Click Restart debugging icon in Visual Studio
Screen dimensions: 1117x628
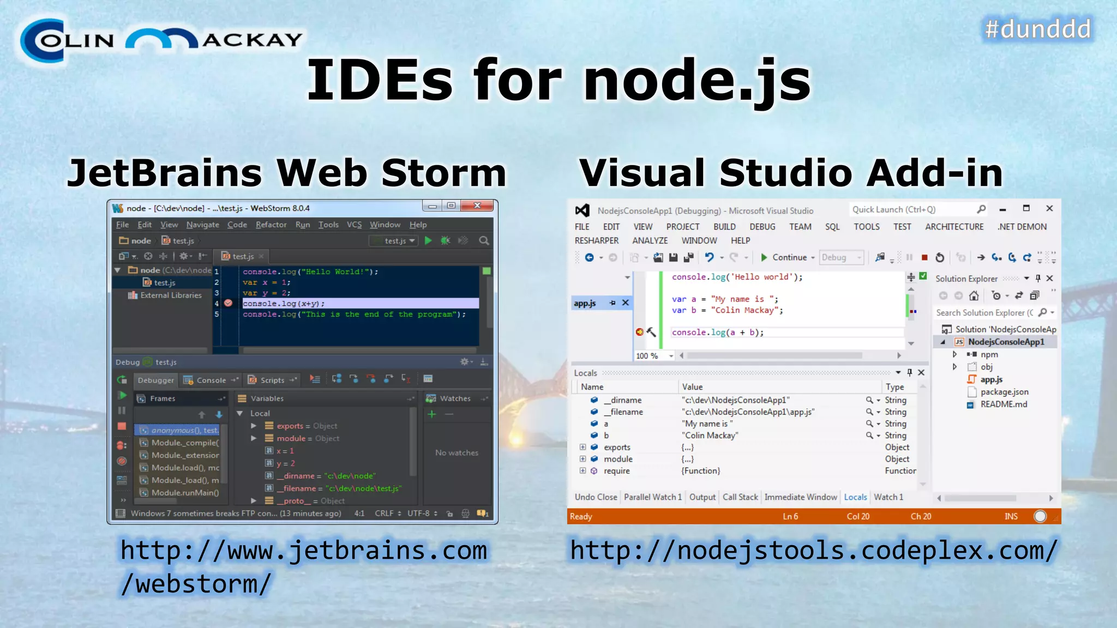940,257
